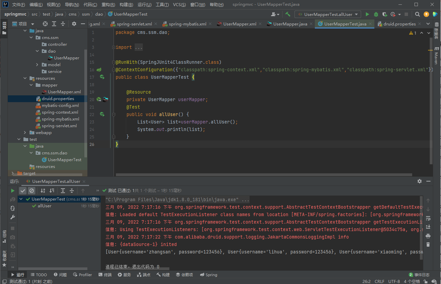
Task: Toggle Show Ignored tests button
Action: click(31, 191)
